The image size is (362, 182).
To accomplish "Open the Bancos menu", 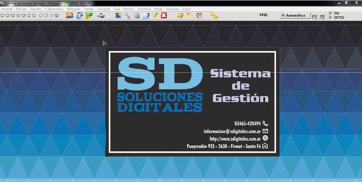I will coord(129,9).
